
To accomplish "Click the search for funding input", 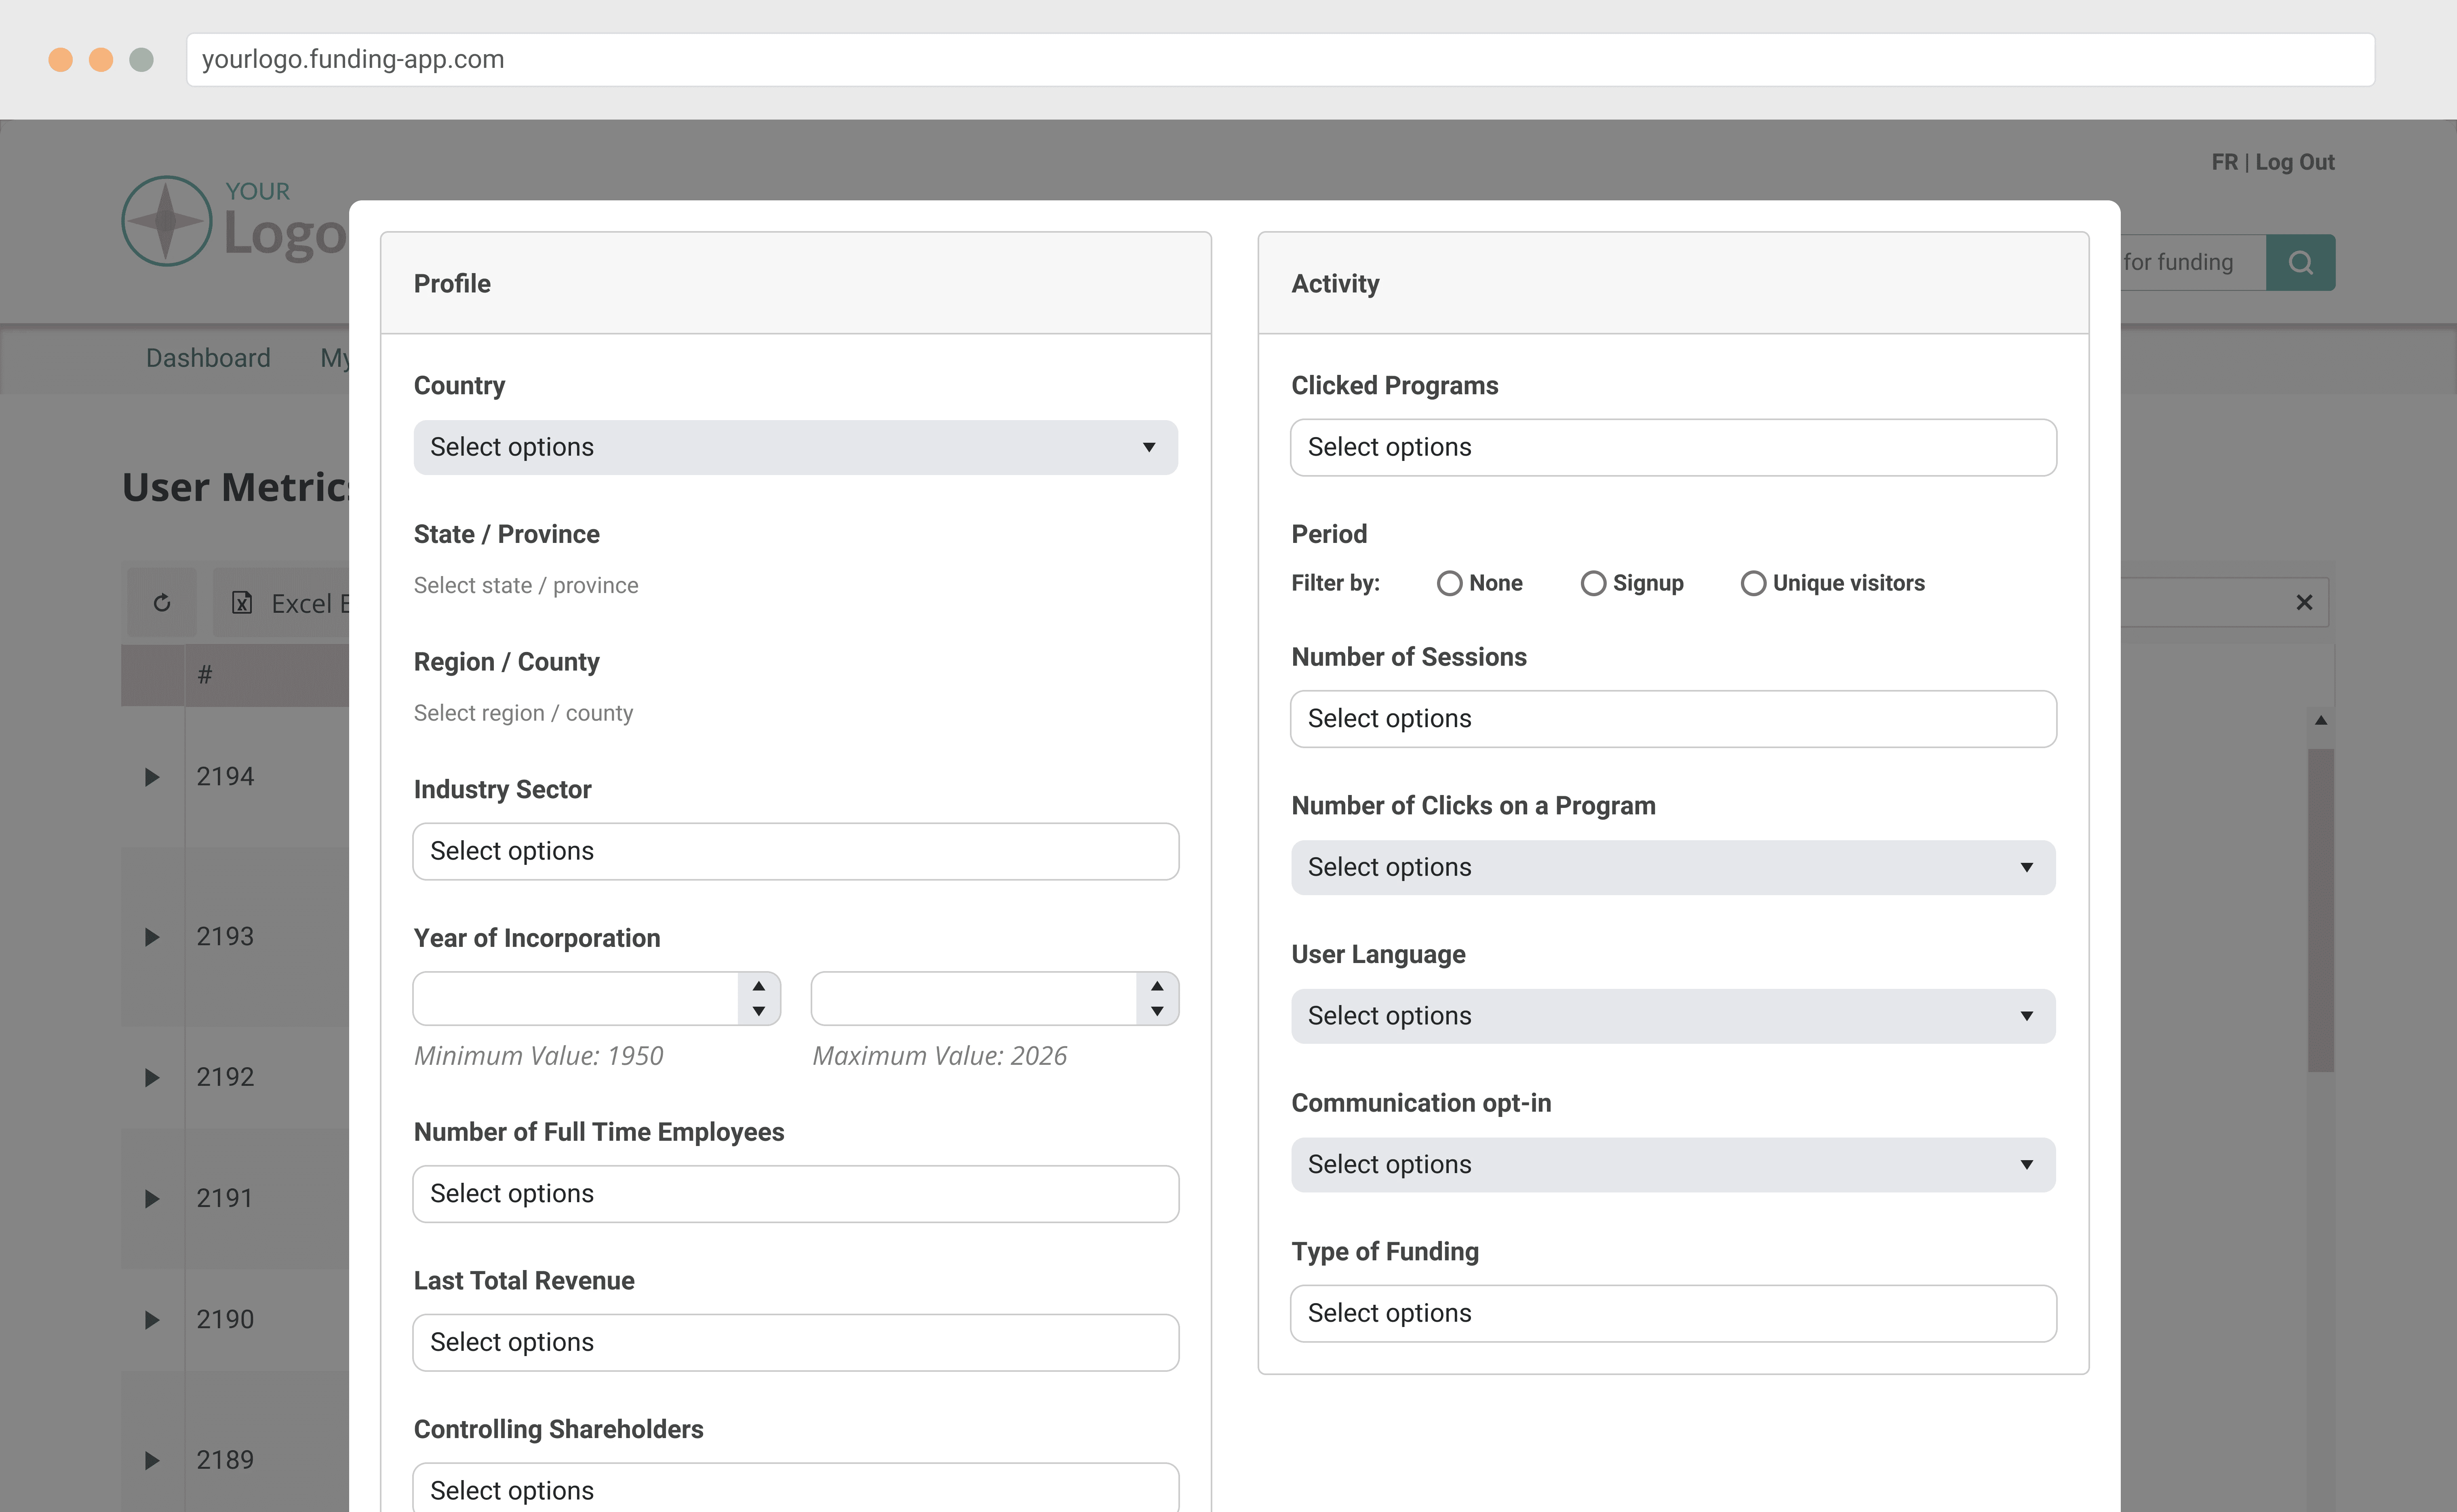I will point(2192,262).
